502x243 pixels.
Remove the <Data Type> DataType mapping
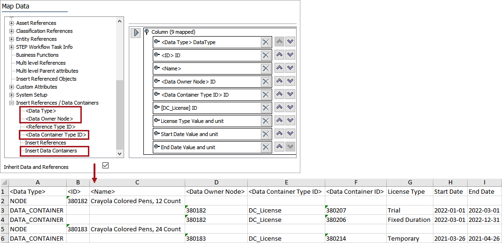(x=266, y=42)
